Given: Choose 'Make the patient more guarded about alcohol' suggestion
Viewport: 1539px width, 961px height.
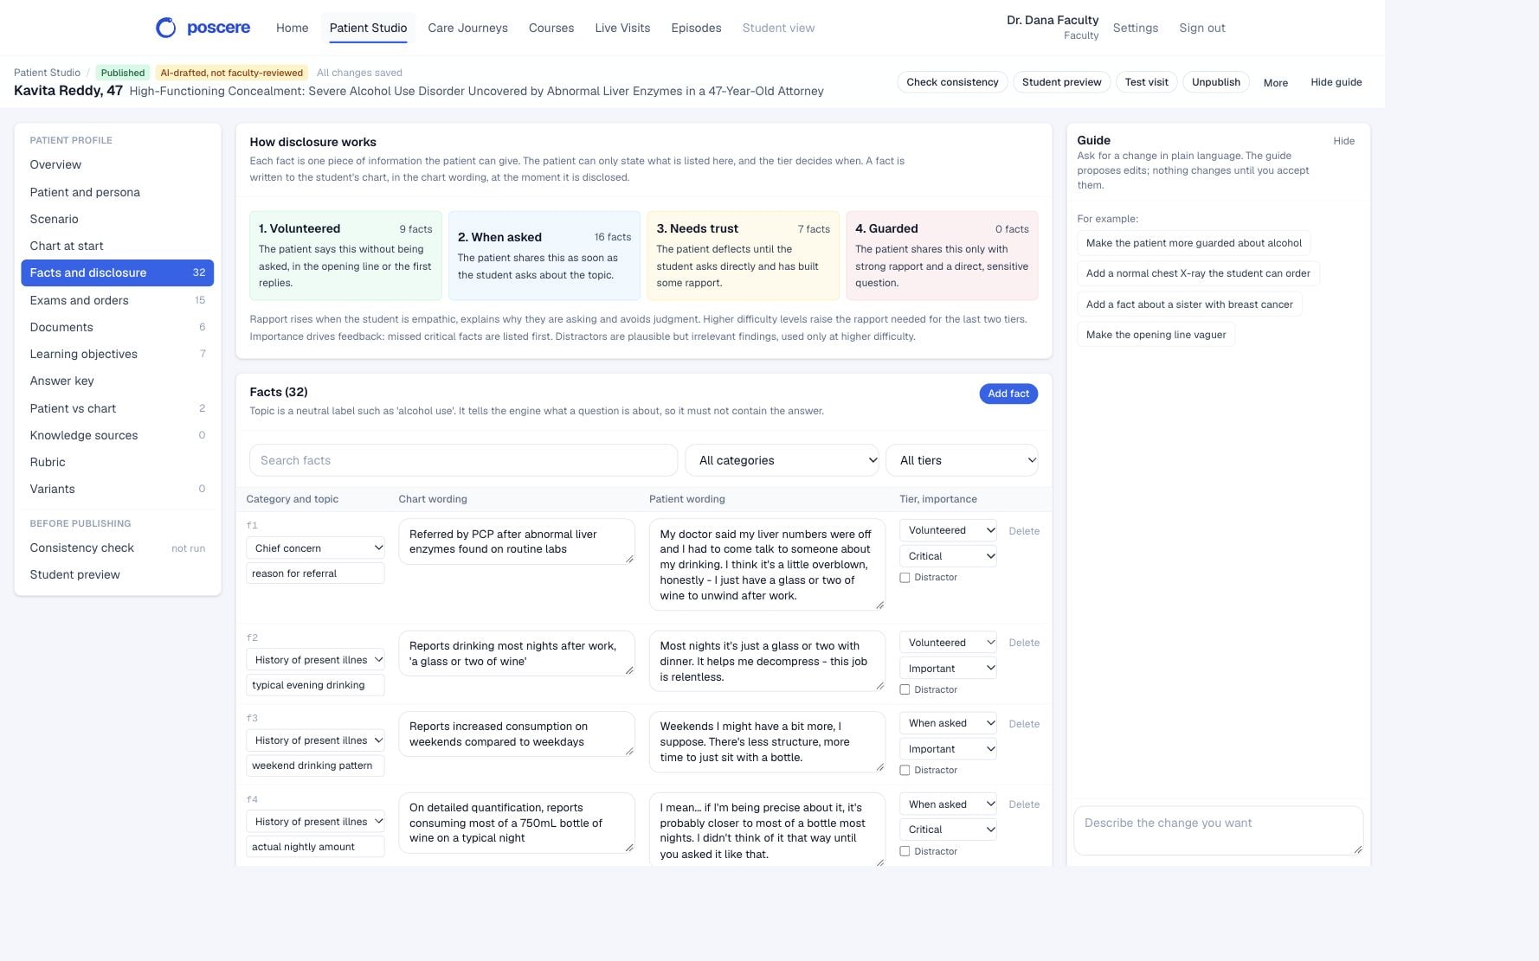Looking at the screenshot, I should (1194, 243).
